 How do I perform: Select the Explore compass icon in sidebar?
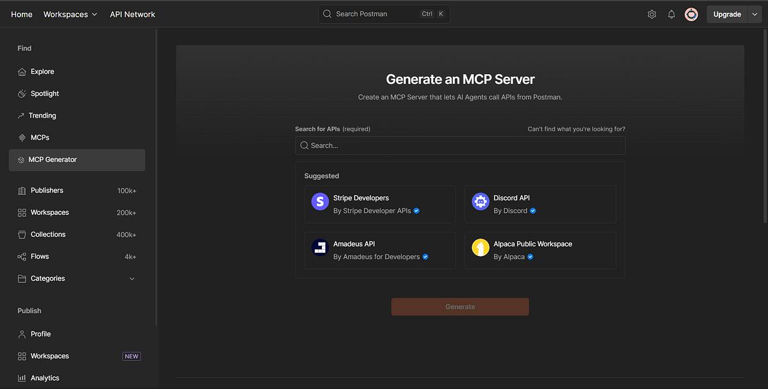pyautogui.click(x=21, y=72)
